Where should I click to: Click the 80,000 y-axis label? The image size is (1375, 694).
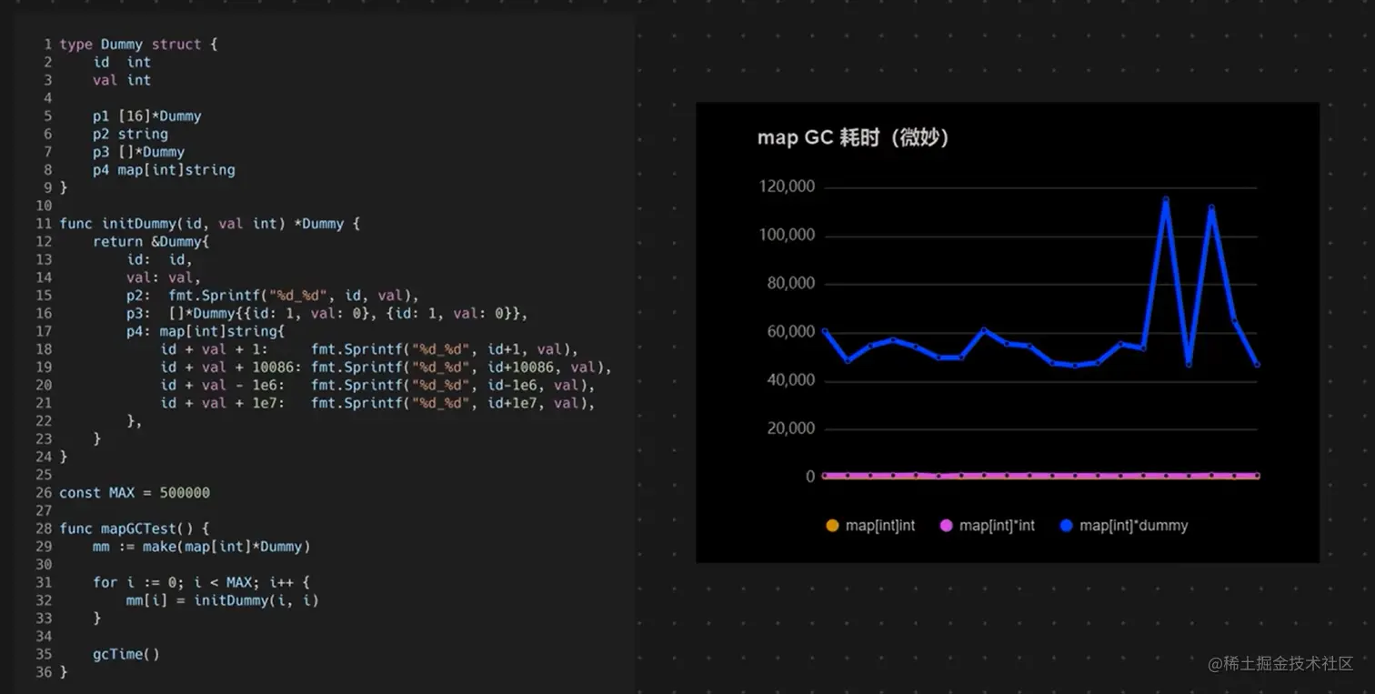[x=790, y=284]
